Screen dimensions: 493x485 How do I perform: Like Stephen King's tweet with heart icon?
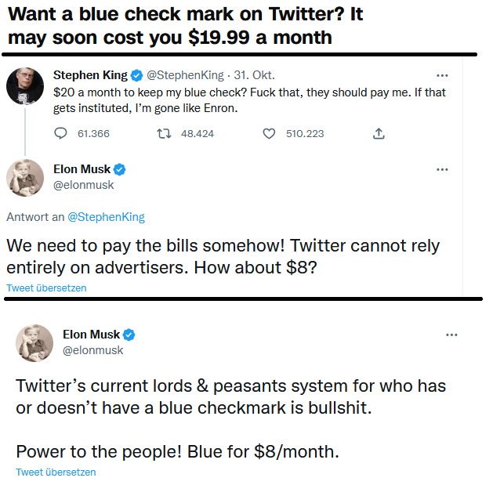click(x=269, y=134)
